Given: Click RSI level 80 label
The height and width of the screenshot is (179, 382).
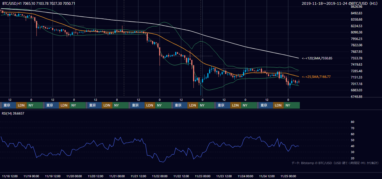Looking at the screenshot, I should [352, 122].
